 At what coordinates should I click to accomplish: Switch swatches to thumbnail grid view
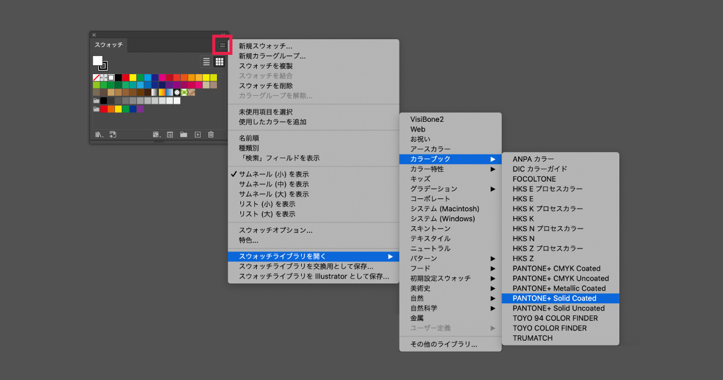click(x=219, y=62)
